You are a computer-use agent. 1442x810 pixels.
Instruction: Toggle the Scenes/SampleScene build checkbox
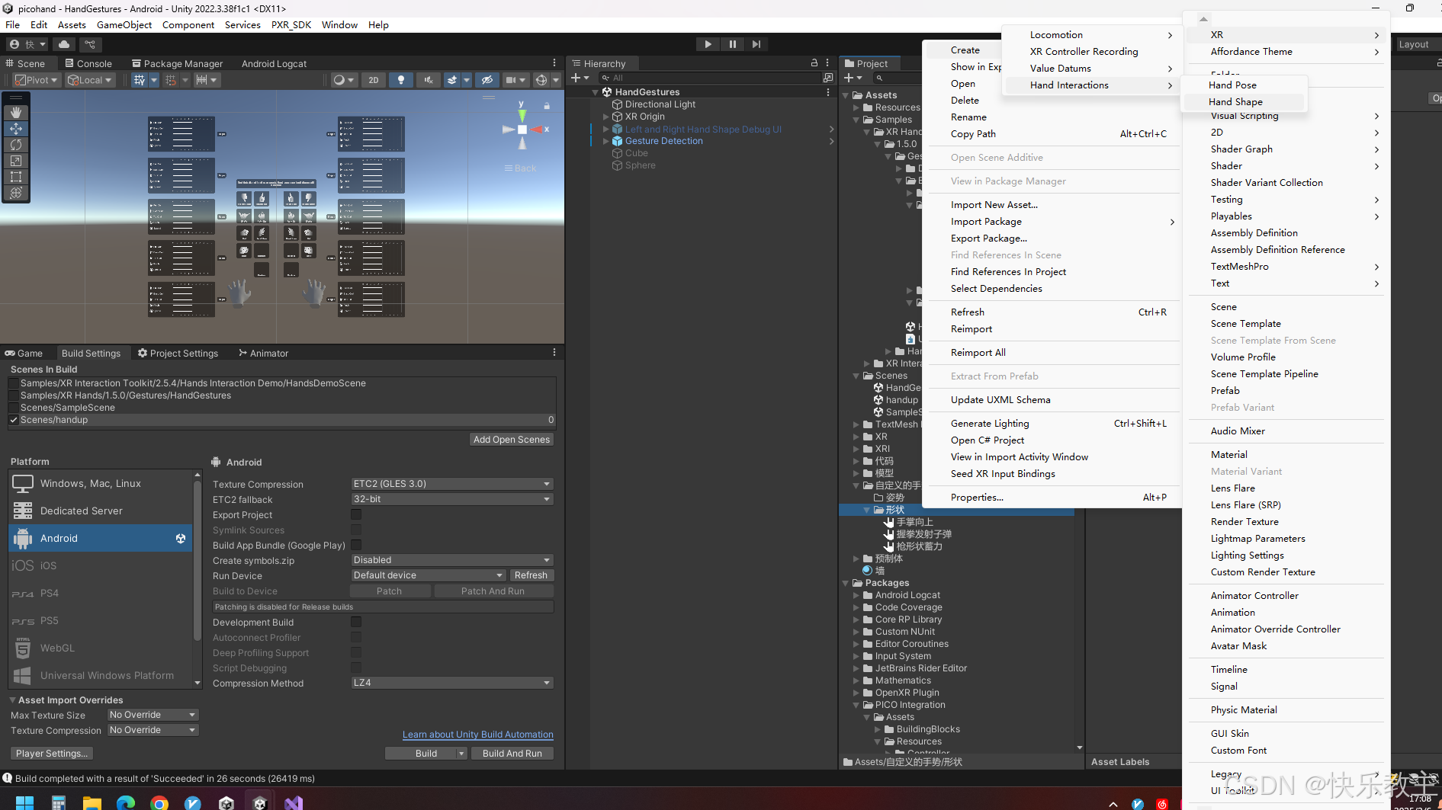(14, 408)
